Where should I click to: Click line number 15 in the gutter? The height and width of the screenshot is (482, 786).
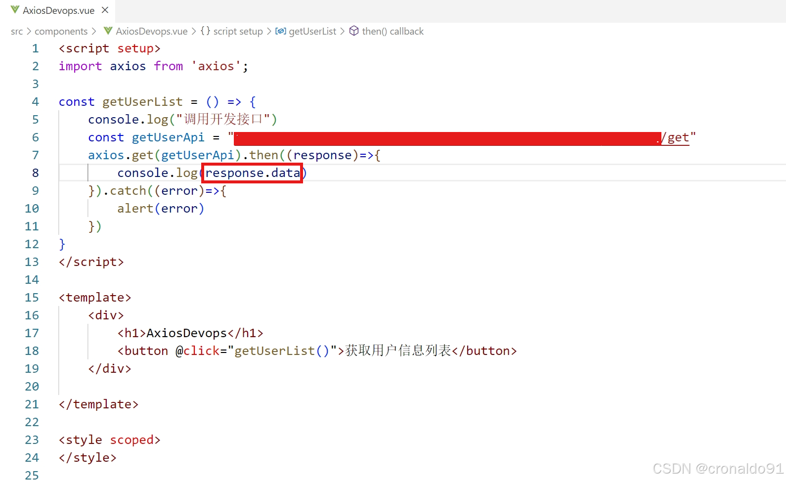point(32,298)
